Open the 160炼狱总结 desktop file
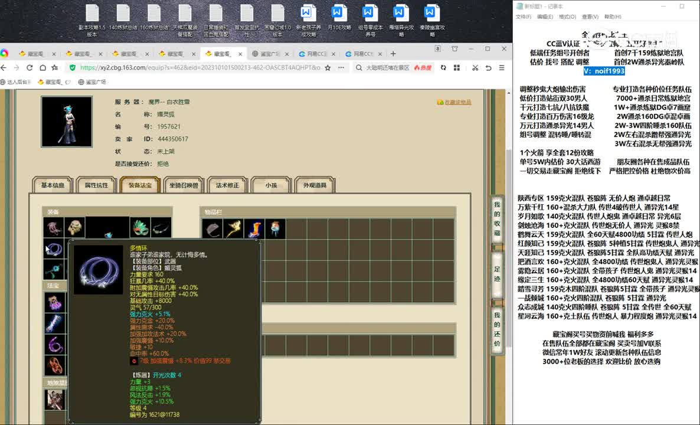700x425 pixels. pos(154,18)
